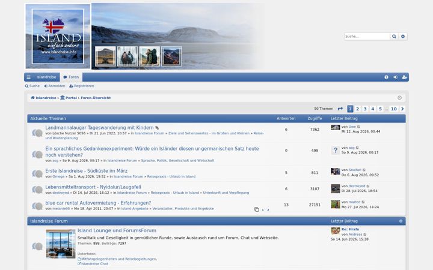Open Veranstalter, Produkte und Angebote forum link

[183, 209]
